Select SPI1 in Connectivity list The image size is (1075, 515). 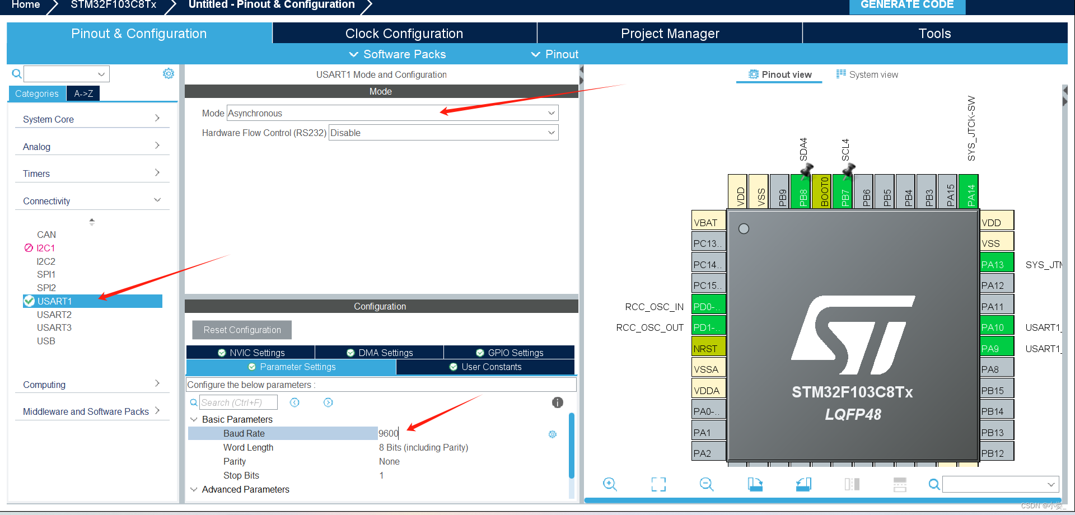[46, 274]
